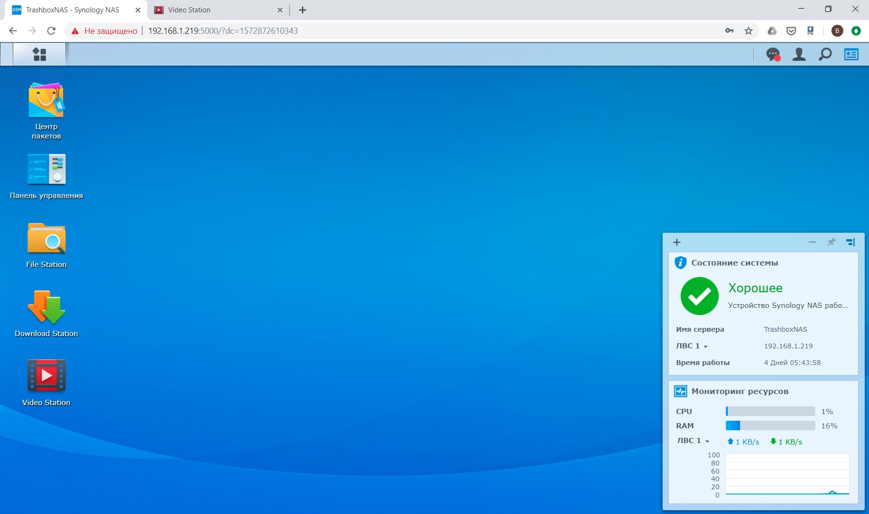Click Resource Monitor graph icon
This screenshot has height=514, width=869.
(681, 391)
